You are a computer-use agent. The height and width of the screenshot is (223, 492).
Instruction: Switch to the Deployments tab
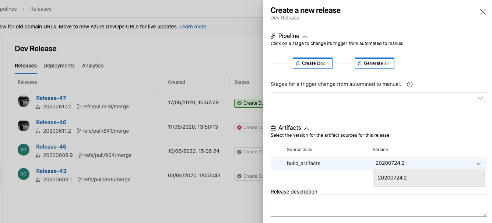click(59, 66)
